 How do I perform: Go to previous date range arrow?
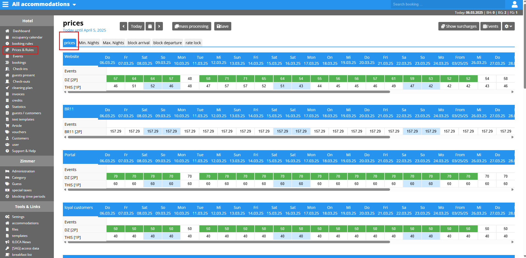123,26
